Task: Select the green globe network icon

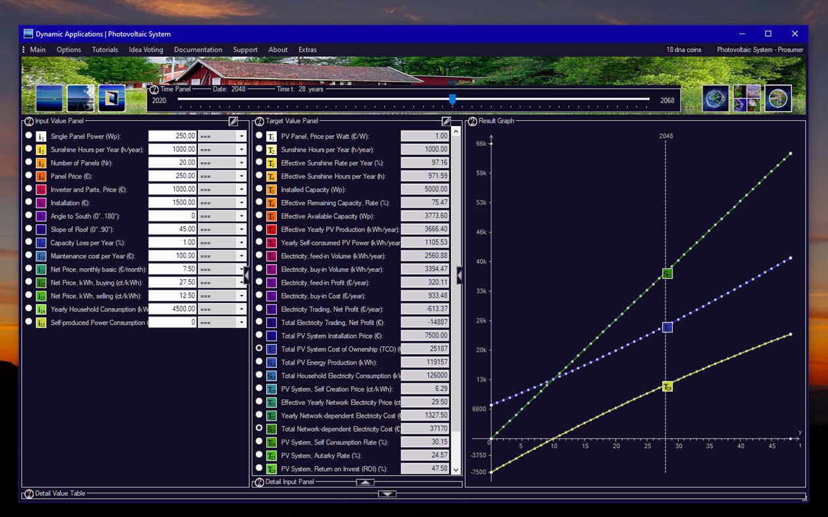Action: click(x=778, y=98)
